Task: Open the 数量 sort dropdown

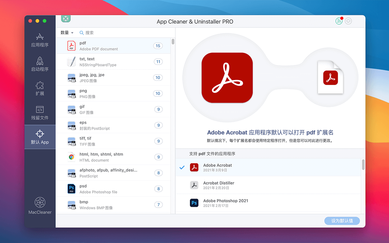Action: click(67, 33)
